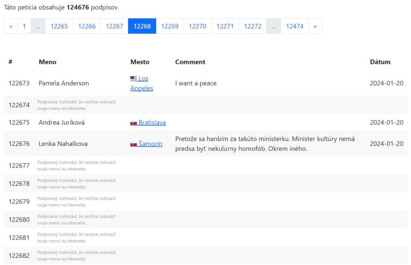The height and width of the screenshot is (265, 411).
Task: Go to page 12265
Action: coord(59,26)
